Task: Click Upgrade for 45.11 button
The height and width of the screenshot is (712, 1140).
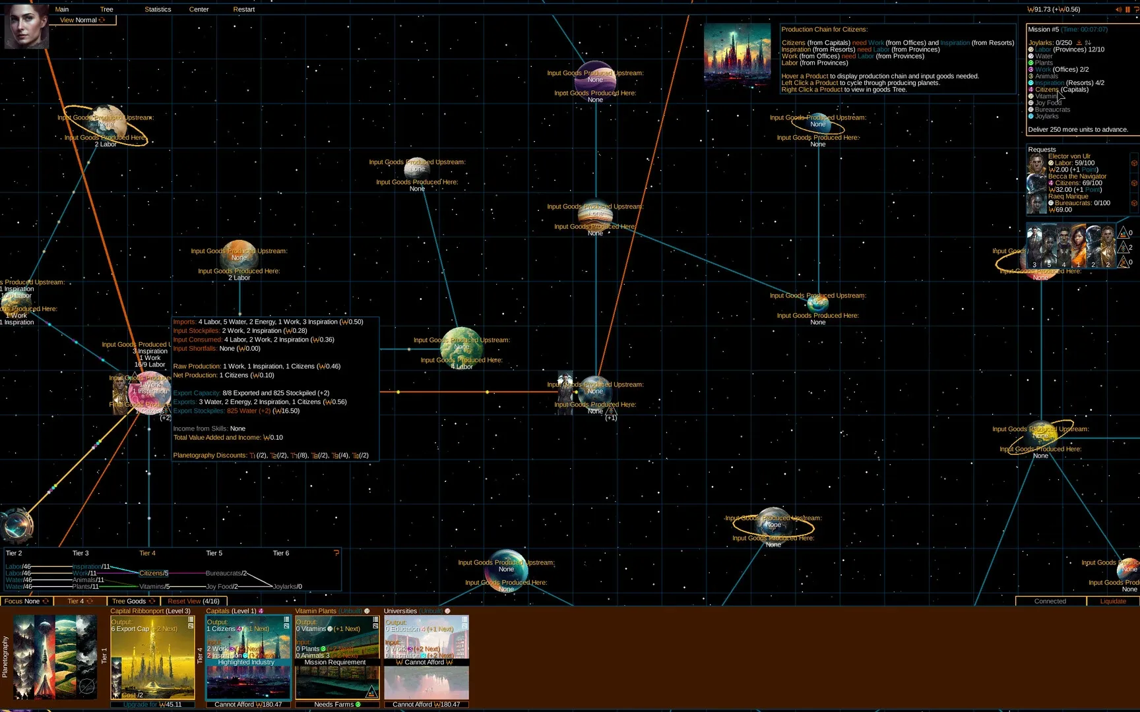Action: click(152, 704)
